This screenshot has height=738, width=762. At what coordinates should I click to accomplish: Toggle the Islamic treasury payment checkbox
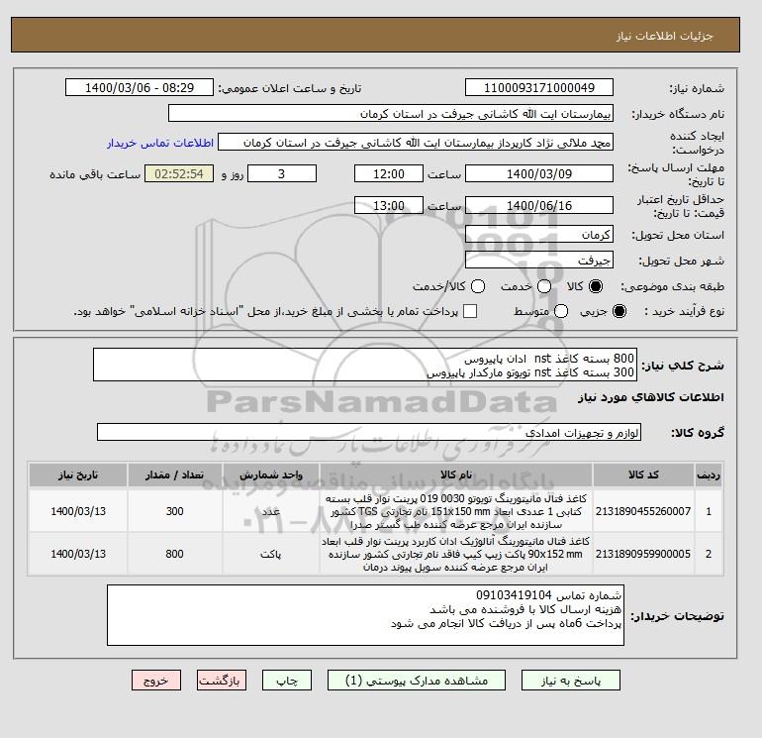[470, 311]
